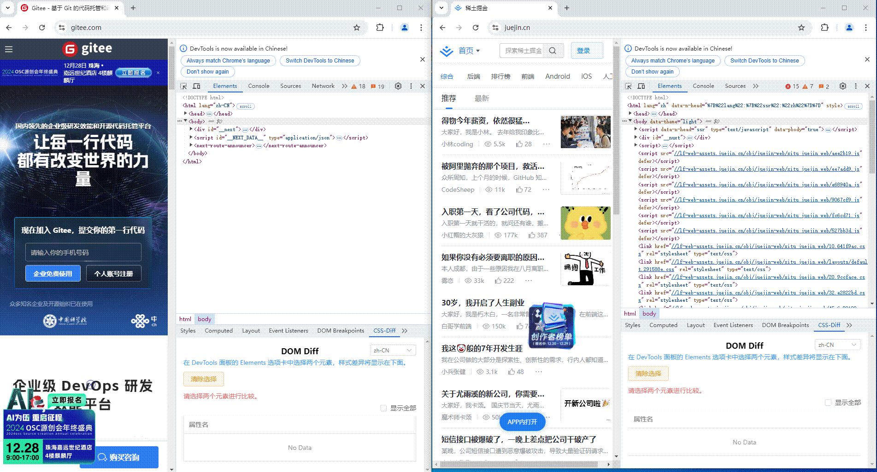
Task: Click the phone number input on Gitee
Action: tap(83, 253)
